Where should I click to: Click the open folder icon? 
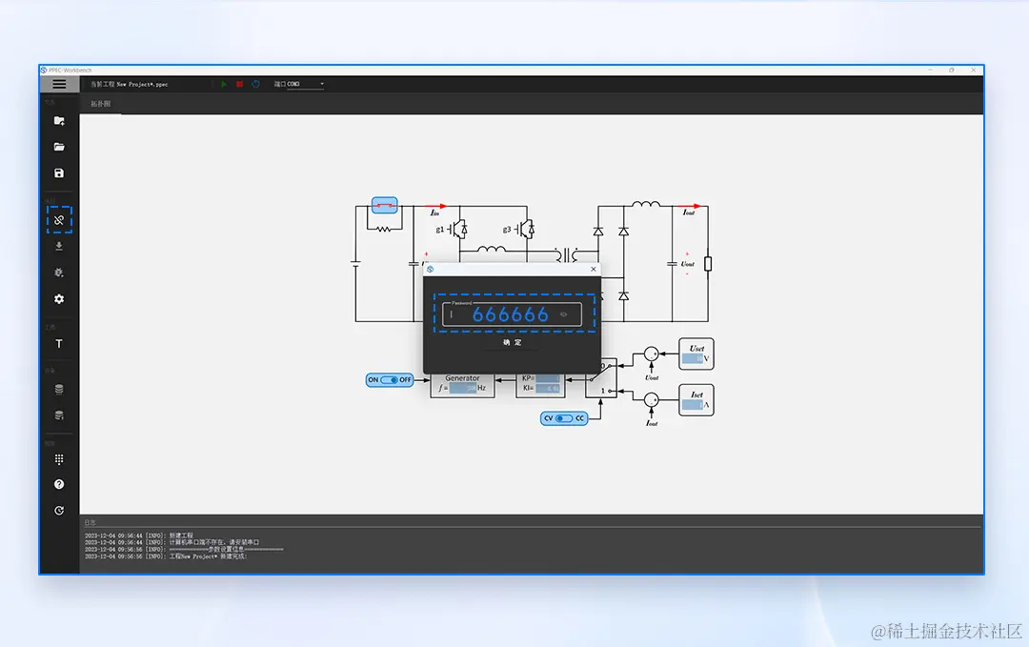(59, 147)
